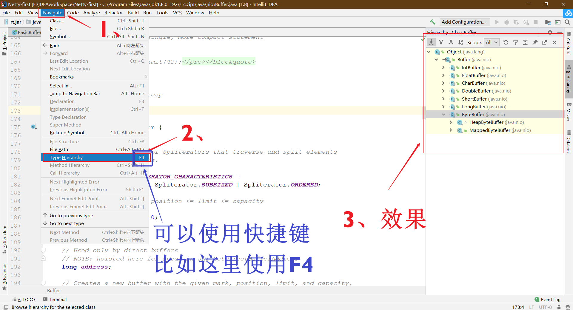Choose Go to previous type
This screenshot has width=573, height=310.
coord(95,216)
